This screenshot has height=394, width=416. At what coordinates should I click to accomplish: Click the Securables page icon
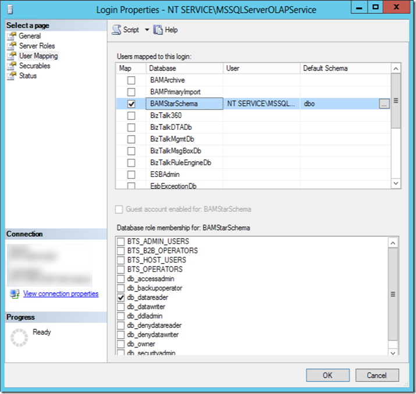tap(12, 66)
